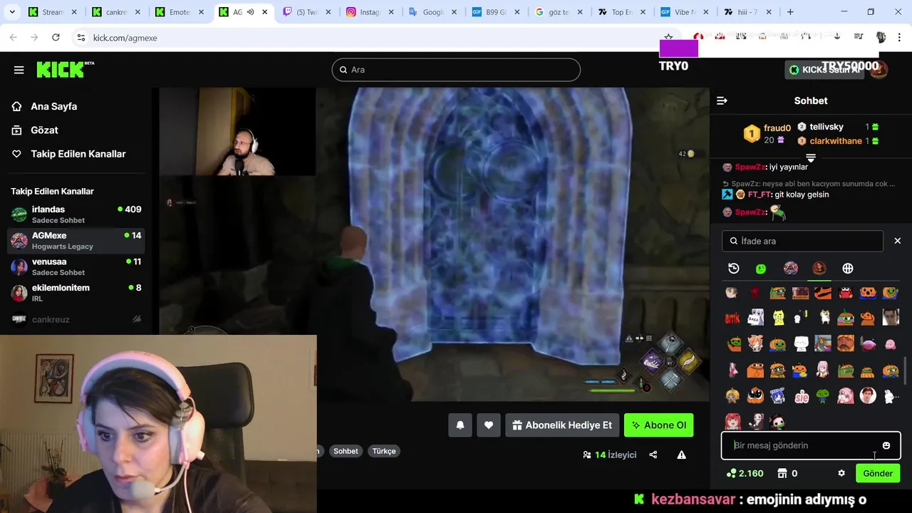912x513 pixels.
Task: Choose the yellow crying cat emote
Action: tap(779, 318)
